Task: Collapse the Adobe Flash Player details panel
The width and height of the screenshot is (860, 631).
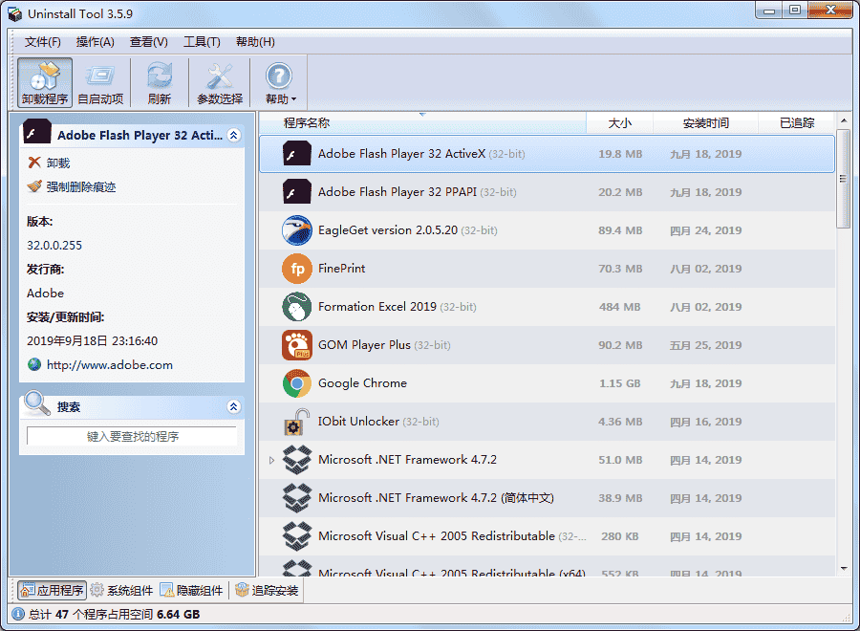Action: coord(234,135)
